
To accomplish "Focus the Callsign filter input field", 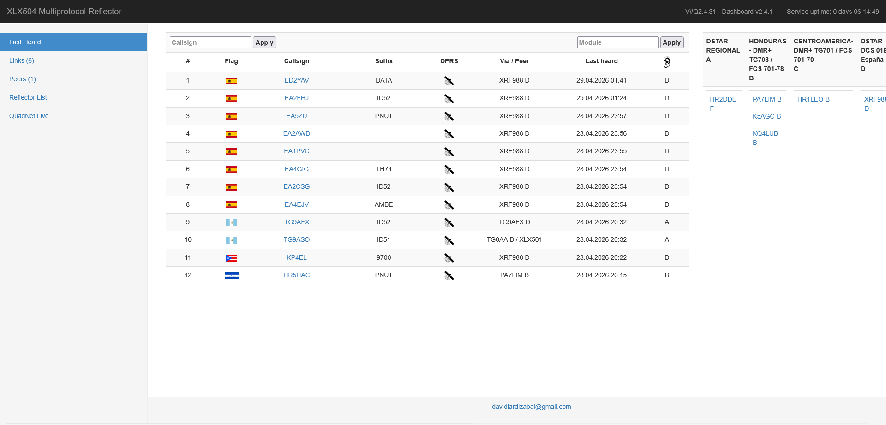I will [210, 42].
